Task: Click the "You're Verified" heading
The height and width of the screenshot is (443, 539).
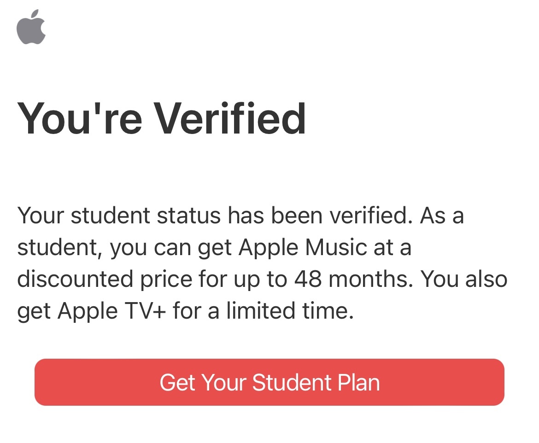Action: [161, 119]
